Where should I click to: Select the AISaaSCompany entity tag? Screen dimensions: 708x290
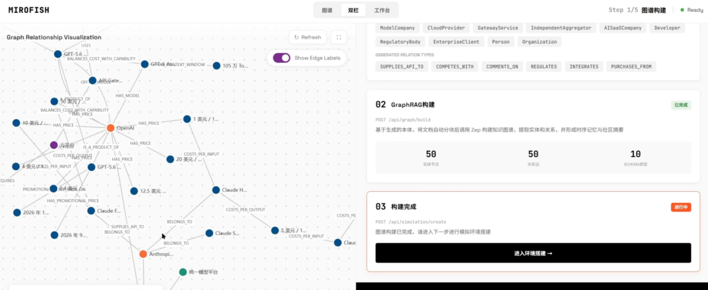click(x=623, y=28)
